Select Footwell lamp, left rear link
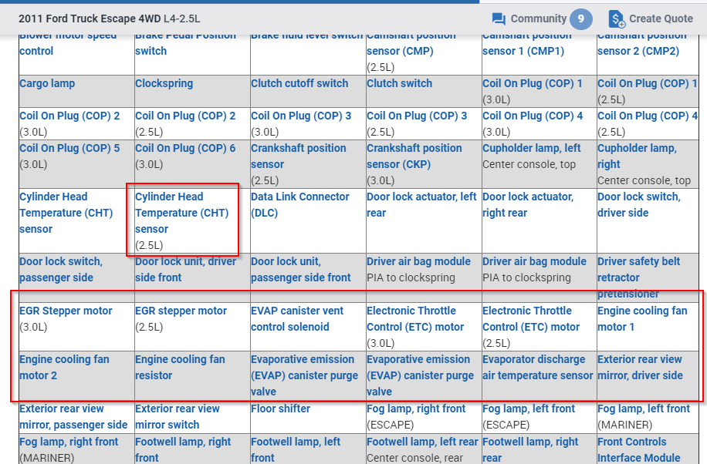The width and height of the screenshot is (707, 464). click(422, 442)
